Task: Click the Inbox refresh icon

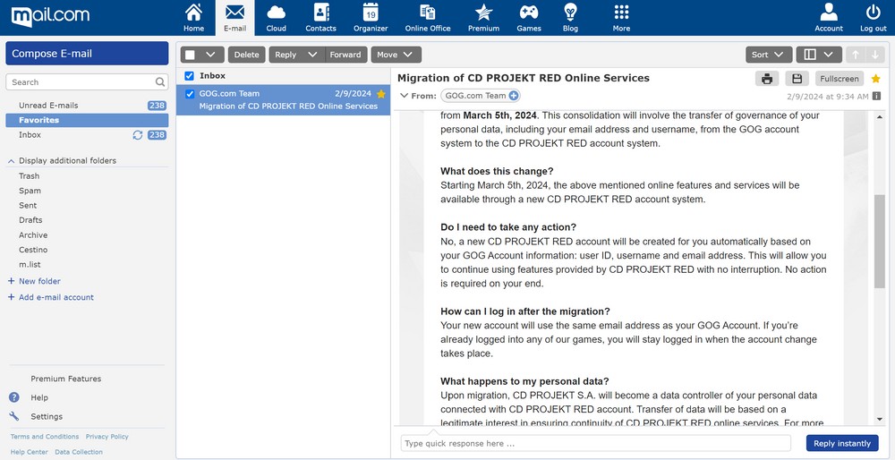Action: coord(138,135)
